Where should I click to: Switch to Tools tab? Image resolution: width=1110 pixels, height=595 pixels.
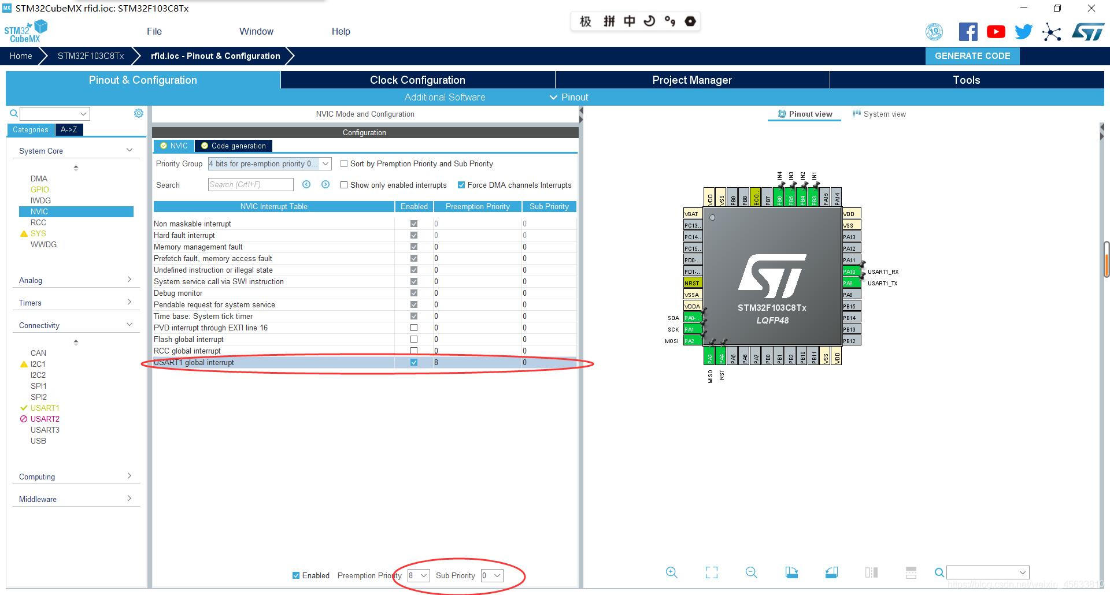(x=967, y=80)
